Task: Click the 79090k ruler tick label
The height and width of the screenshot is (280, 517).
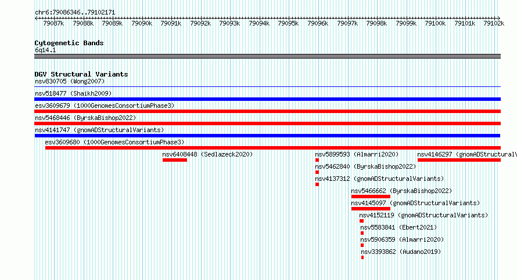Action: [x=142, y=23]
